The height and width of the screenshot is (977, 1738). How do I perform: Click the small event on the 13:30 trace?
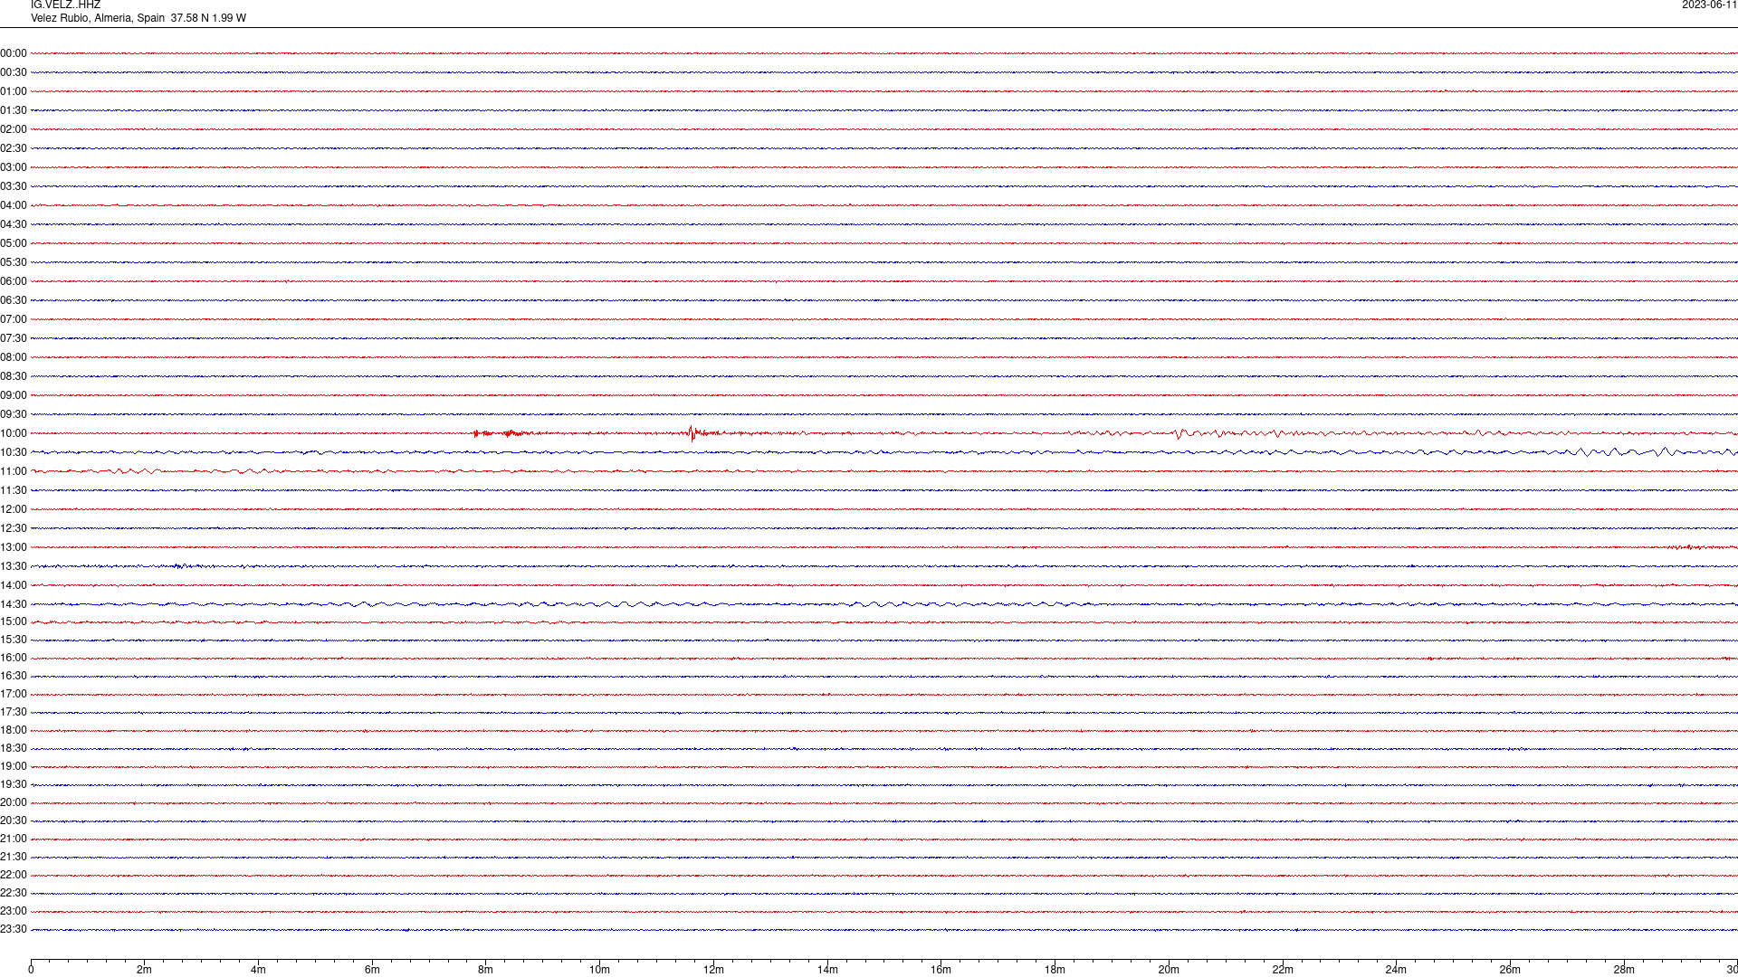(181, 566)
